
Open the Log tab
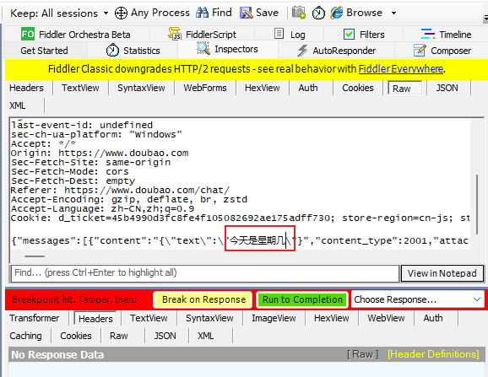290,35
